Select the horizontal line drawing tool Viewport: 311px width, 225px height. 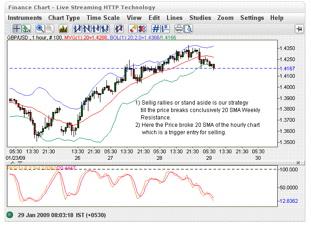click(x=96, y=29)
